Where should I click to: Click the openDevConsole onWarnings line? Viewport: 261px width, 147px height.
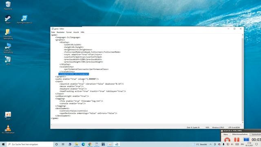[88, 114]
